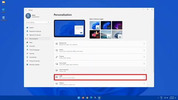This screenshot has height=100, width=178.
Task: Open the taskbar clock and date
Action: tap(172, 98)
